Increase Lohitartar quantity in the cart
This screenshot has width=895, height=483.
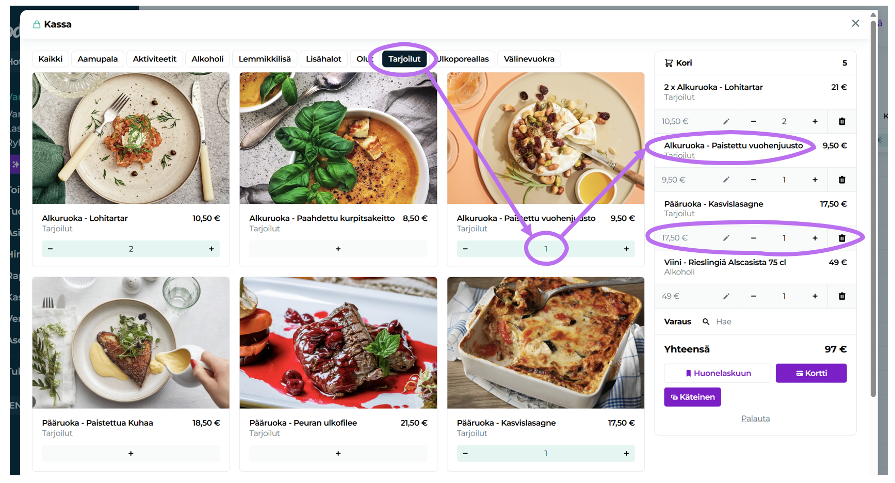click(815, 121)
